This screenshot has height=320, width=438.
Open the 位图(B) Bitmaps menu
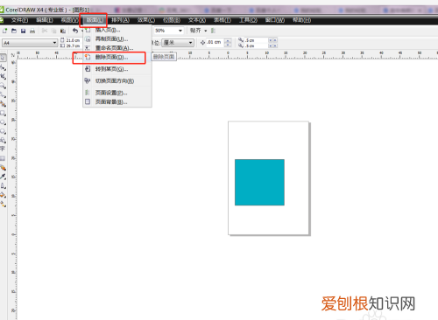pos(172,20)
